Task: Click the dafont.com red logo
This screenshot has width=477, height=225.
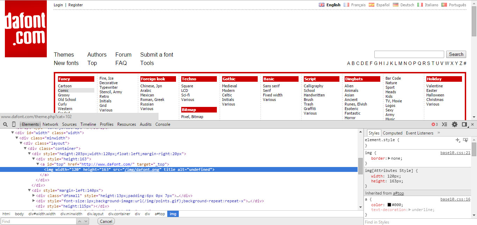Action: [x=26, y=29]
